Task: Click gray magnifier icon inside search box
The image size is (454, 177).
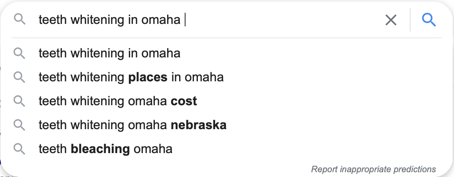Action: [20, 19]
